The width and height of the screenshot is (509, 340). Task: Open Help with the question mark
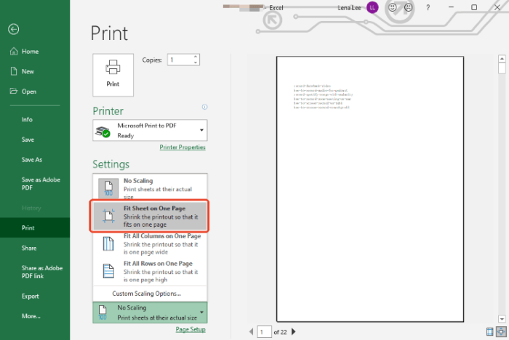click(428, 7)
